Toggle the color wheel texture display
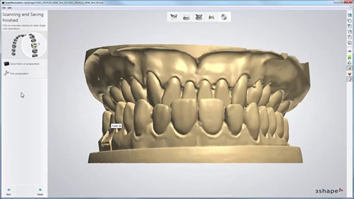Viewport: 354px width, 199px height. click(350, 79)
